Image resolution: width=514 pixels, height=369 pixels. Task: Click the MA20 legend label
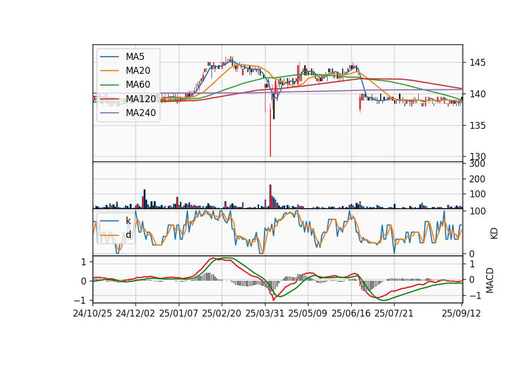coord(138,71)
